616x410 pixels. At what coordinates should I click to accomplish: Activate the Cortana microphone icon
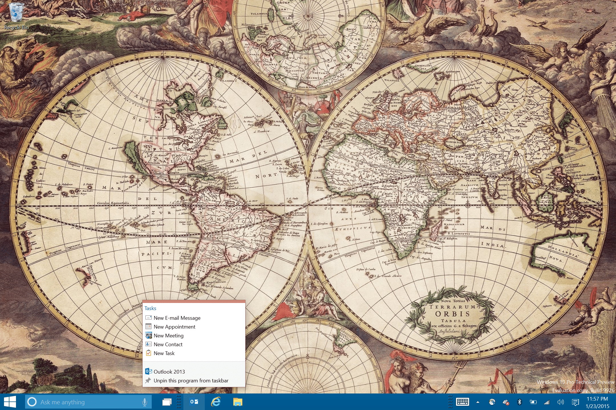click(x=145, y=402)
